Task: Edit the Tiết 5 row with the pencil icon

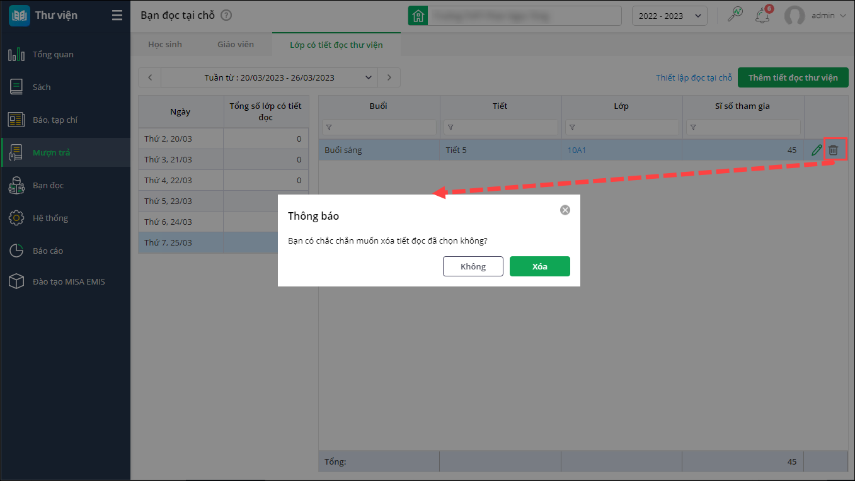Action: 817,150
